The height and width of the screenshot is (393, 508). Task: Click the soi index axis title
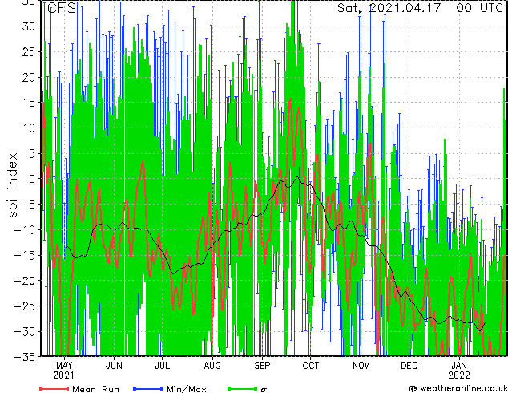[13, 185]
